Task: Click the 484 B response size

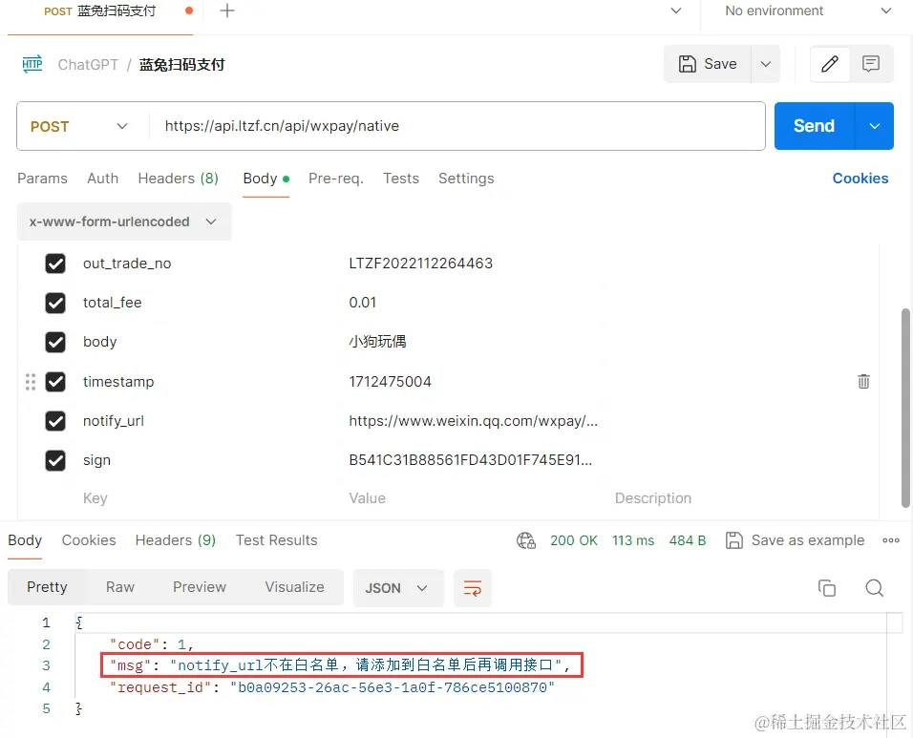Action: [687, 540]
